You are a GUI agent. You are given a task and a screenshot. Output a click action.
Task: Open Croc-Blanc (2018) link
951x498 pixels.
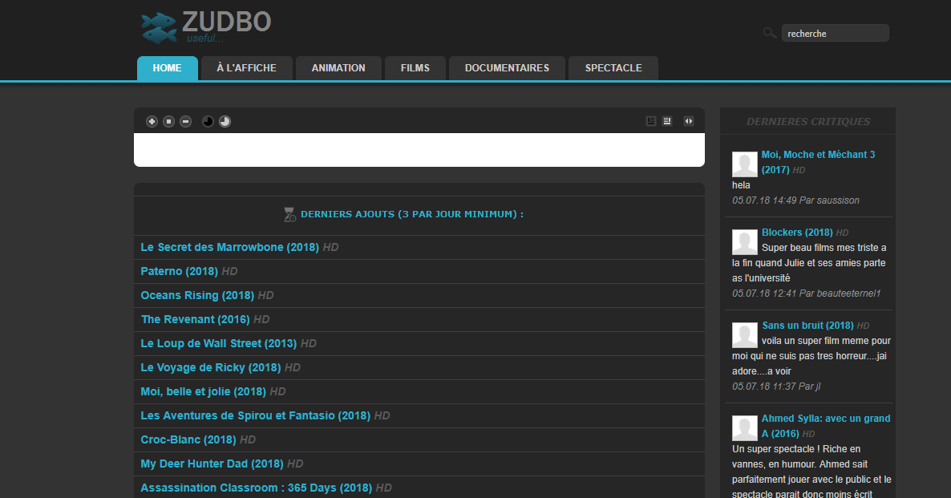point(188,439)
